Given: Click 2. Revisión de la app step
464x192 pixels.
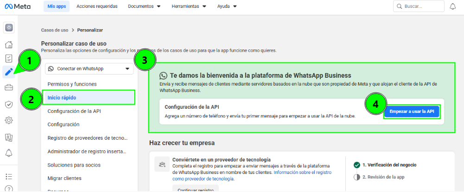Looking at the screenshot, I should 383,177.
